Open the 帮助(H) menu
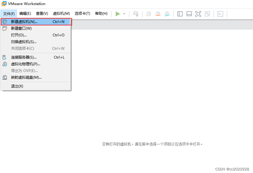The width and height of the screenshot is (253, 173). pos(101,14)
